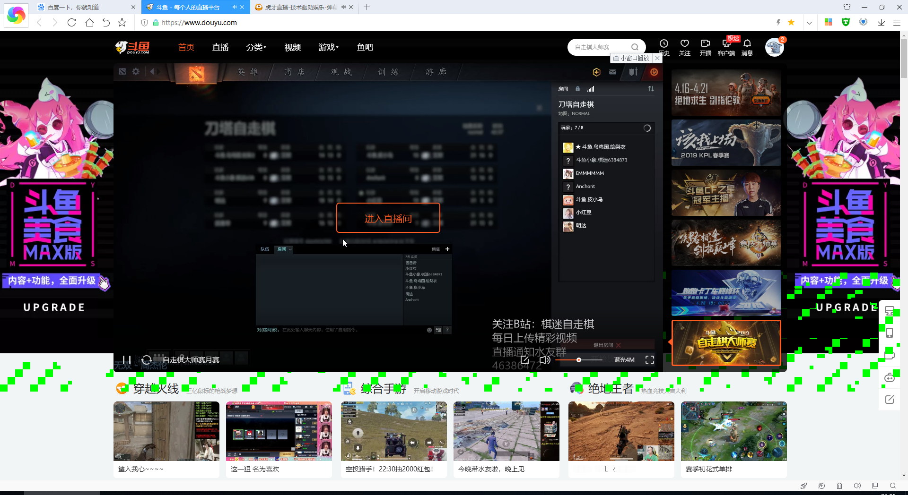
Task: Expand the address bar dropdown chevron
Action: (809, 23)
